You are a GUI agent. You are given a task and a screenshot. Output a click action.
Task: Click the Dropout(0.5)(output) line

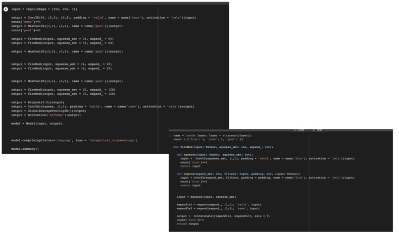tap(38, 103)
